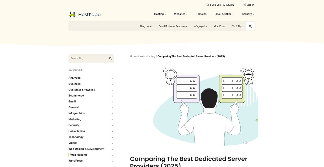
Task: Open the Analytics category
Action: [75, 78]
